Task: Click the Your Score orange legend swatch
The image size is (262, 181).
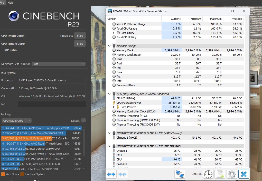Action: [3, 174]
